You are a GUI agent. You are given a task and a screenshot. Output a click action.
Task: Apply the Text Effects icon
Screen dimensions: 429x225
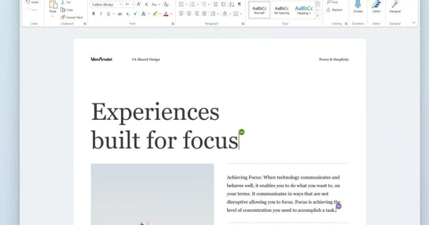(x=144, y=14)
